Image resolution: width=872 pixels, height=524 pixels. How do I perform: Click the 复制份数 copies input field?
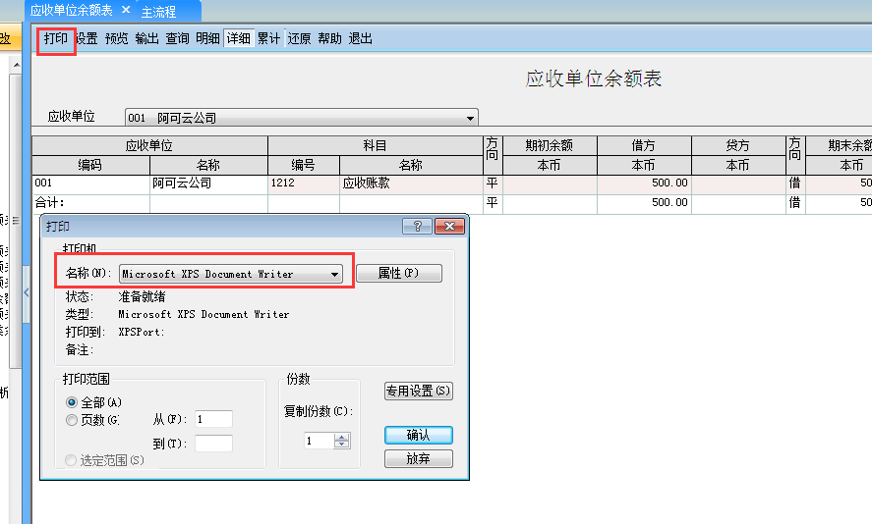[x=320, y=441]
